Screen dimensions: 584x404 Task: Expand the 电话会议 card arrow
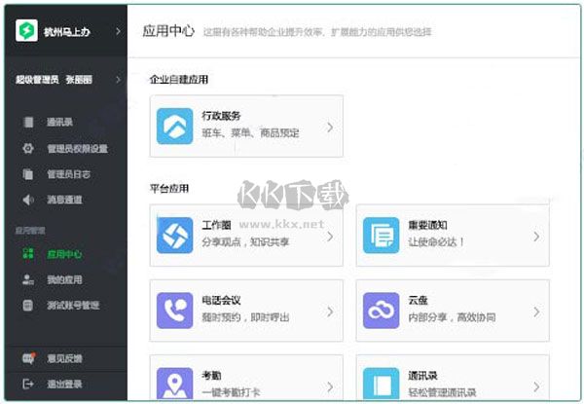click(330, 312)
